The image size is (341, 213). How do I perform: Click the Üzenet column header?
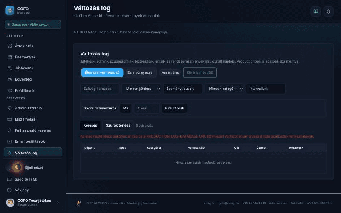click(261, 147)
